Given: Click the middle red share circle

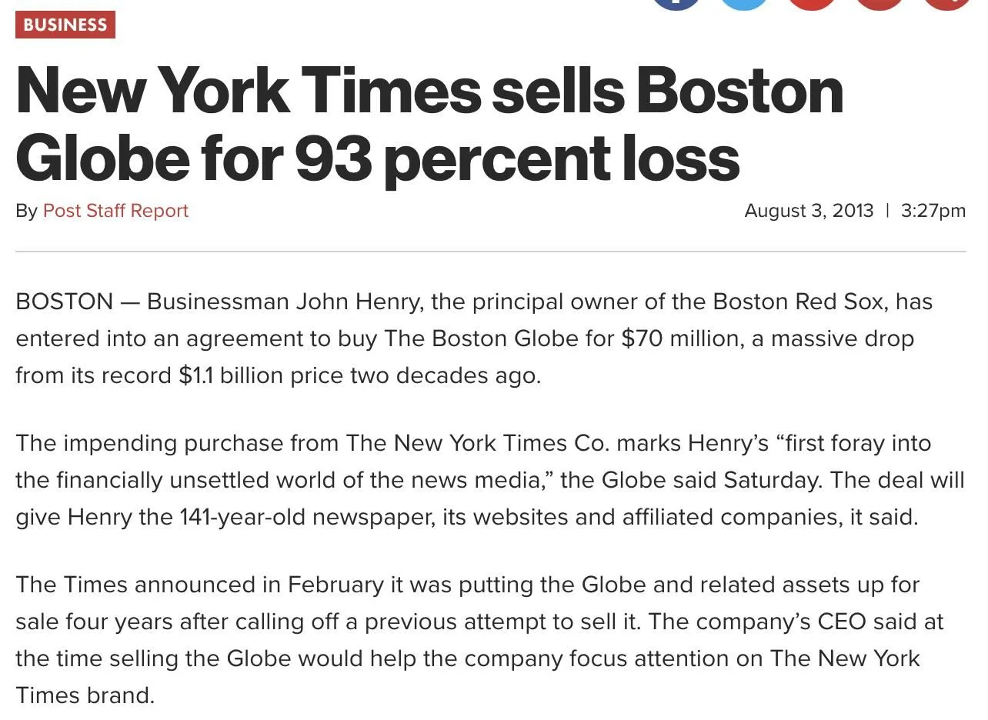Looking at the screenshot, I should click(880, 3).
